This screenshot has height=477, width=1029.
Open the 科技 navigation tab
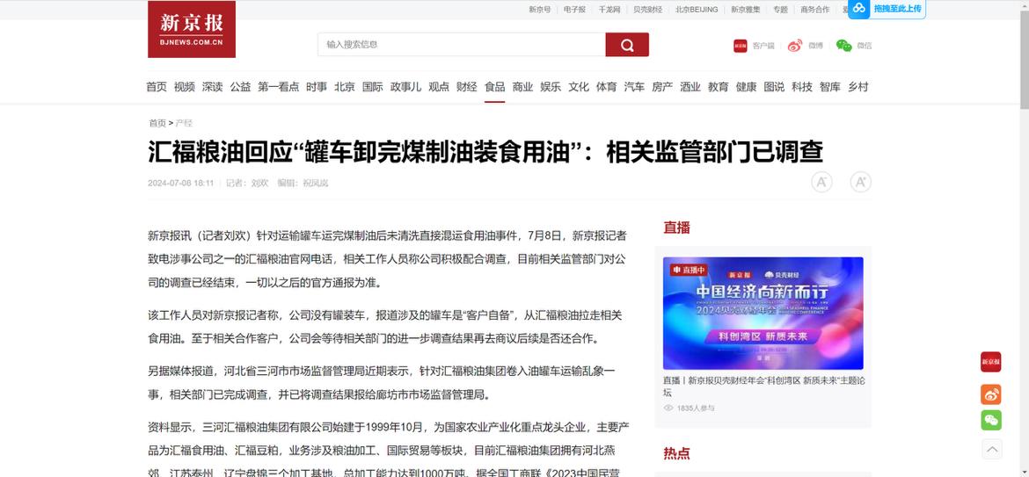click(802, 86)
